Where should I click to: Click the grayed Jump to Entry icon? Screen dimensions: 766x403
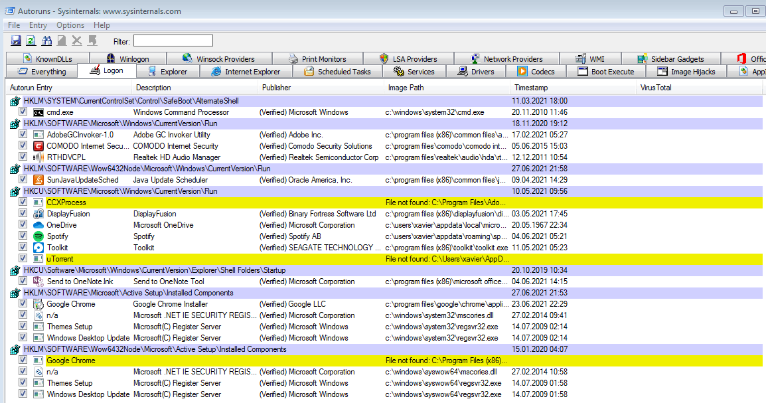coord(92,40)
